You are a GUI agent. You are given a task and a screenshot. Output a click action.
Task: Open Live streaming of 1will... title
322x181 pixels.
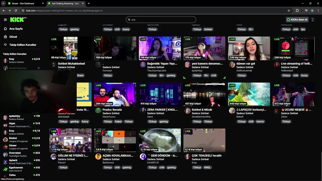tap(296, 64)
